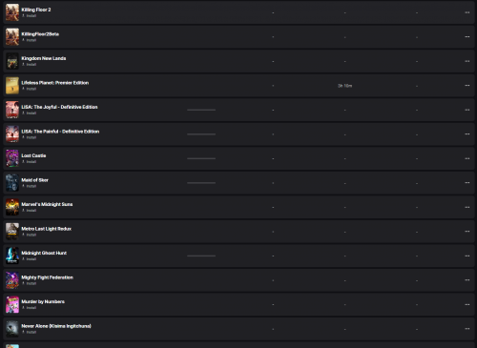The height and width of the screenshot is (348, 477).
Task: Click the Lost Castle achievements progress bar
Action: 201,158
